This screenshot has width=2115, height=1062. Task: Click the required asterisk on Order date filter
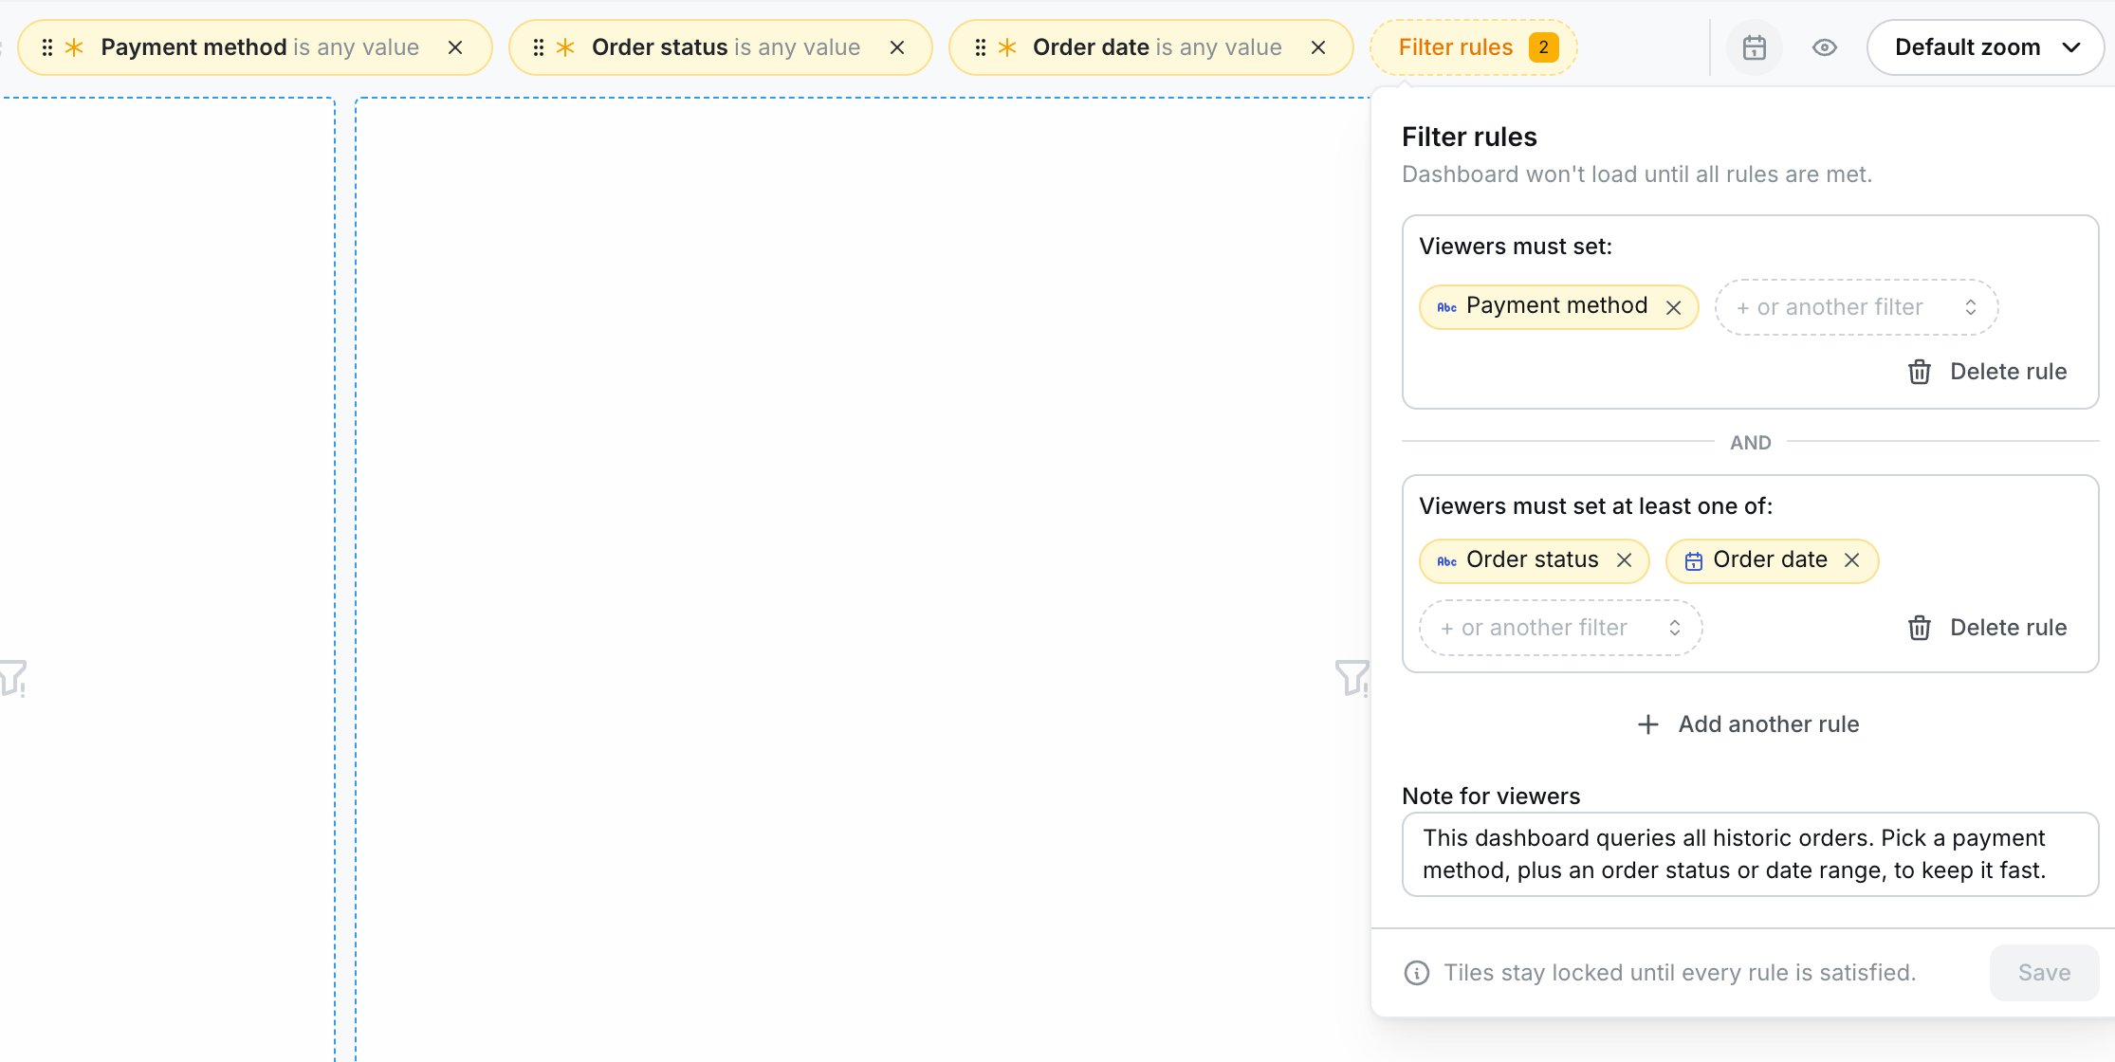point(1007,47)
